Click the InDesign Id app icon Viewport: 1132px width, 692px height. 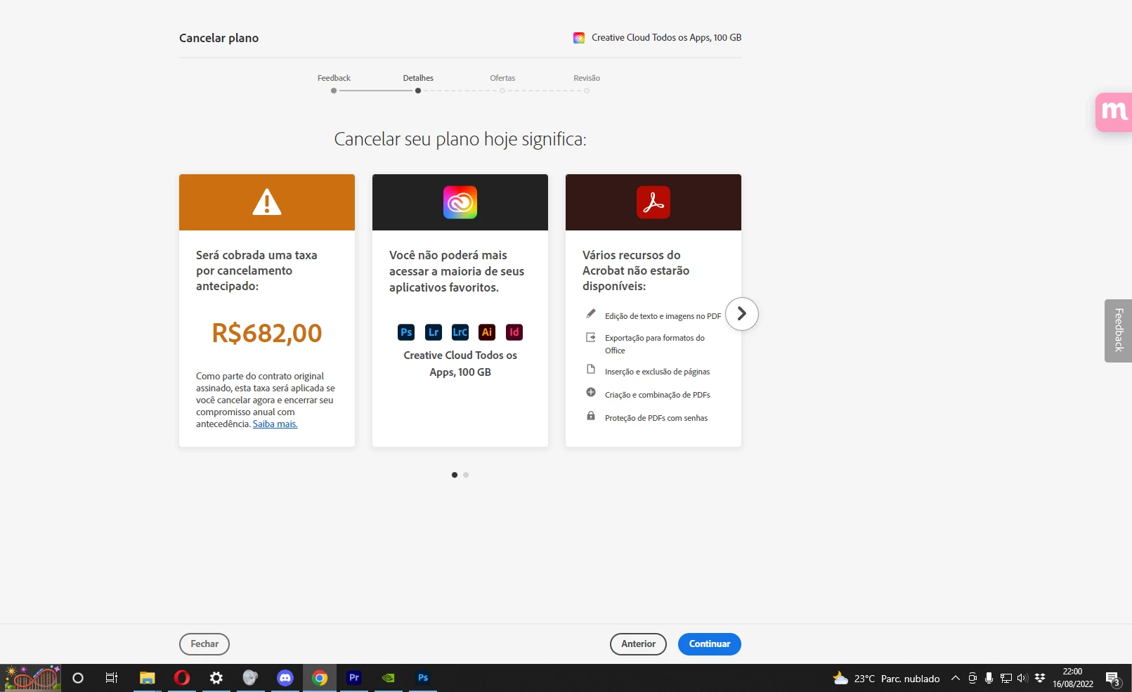click(x=514, y=332)
